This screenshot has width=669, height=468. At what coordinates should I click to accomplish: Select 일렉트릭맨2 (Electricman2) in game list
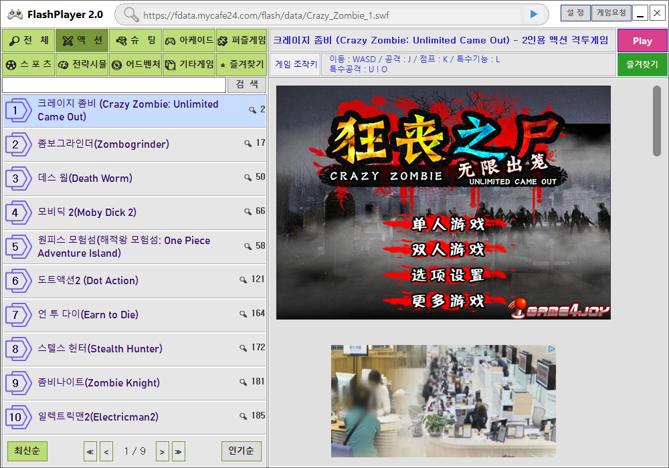(x=134, y=417)
